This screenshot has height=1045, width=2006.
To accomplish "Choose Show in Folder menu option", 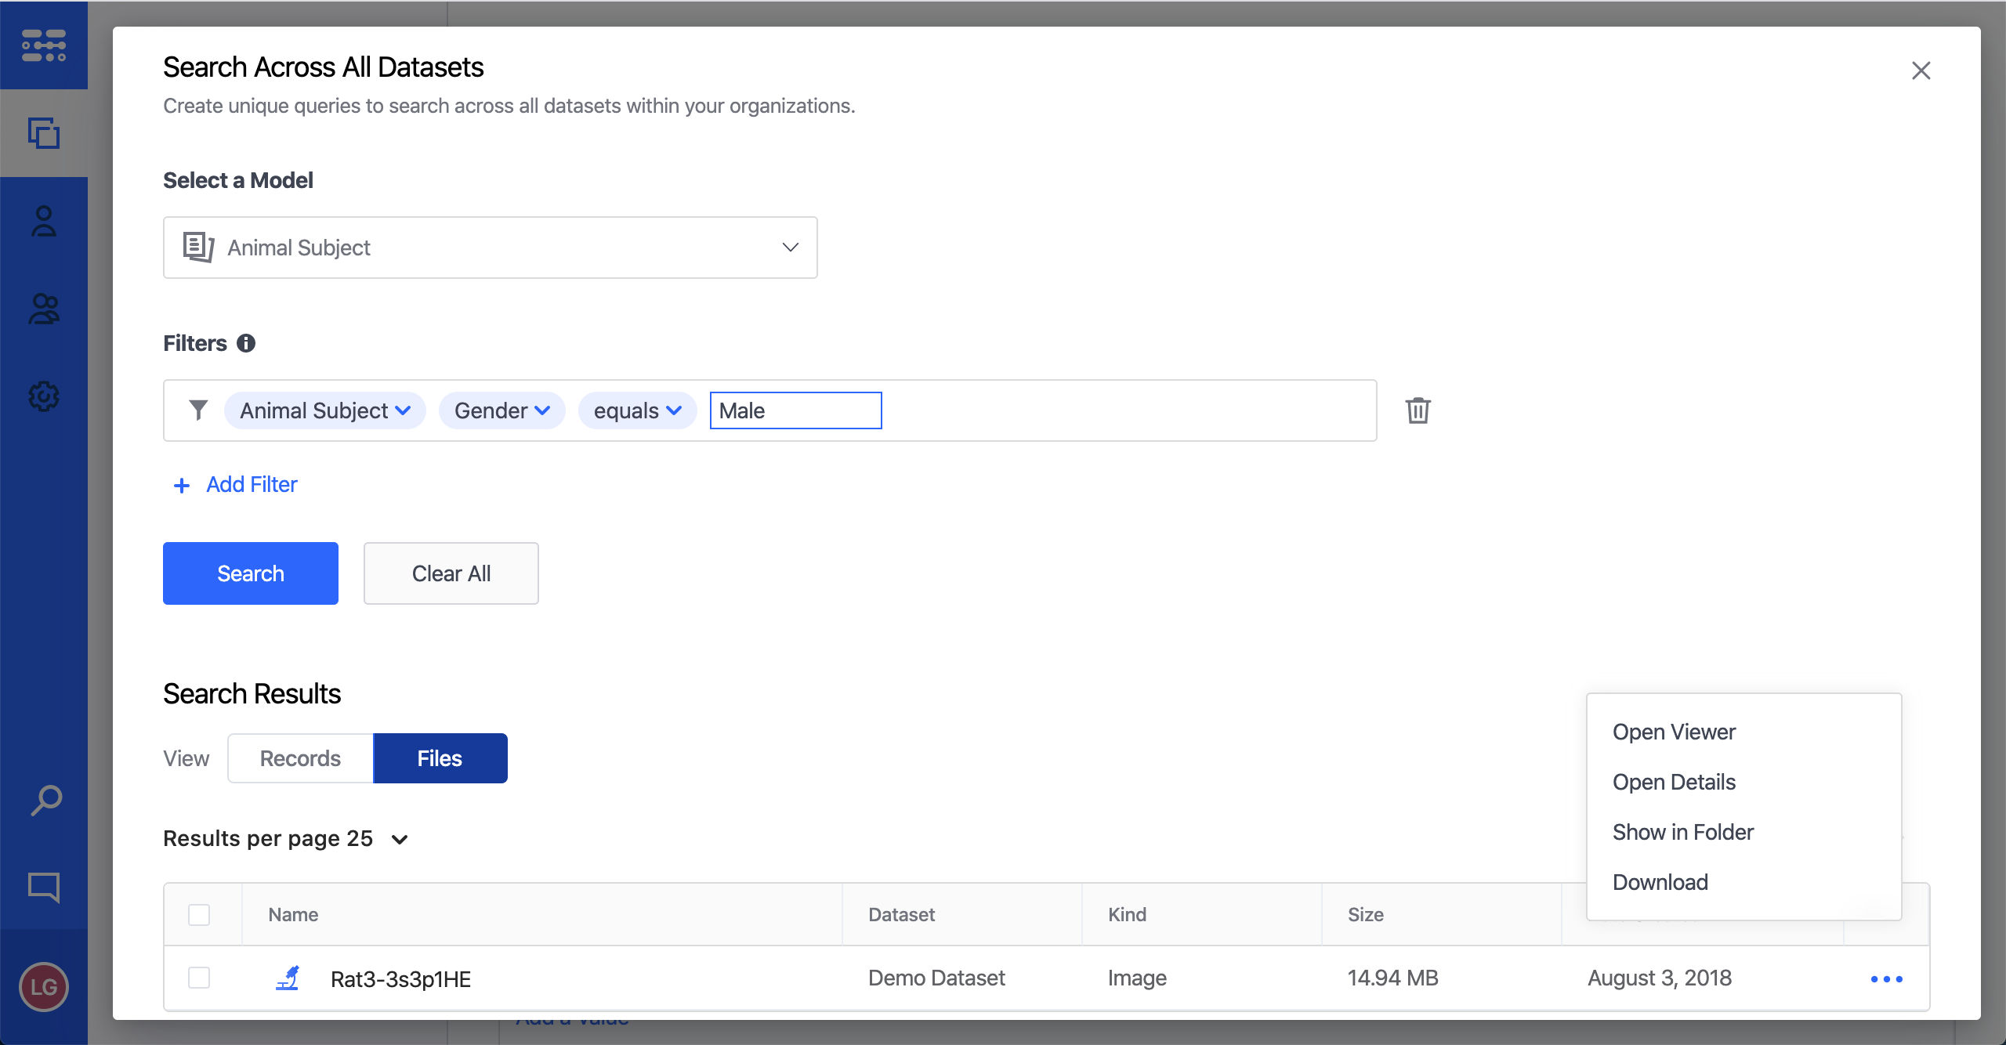I will click(x=1682, y=832).
